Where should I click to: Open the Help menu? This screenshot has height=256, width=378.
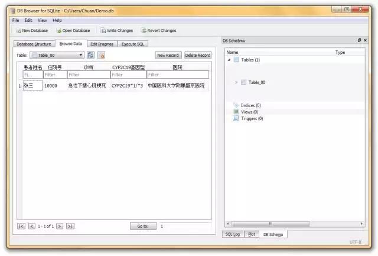coord(57,20)
